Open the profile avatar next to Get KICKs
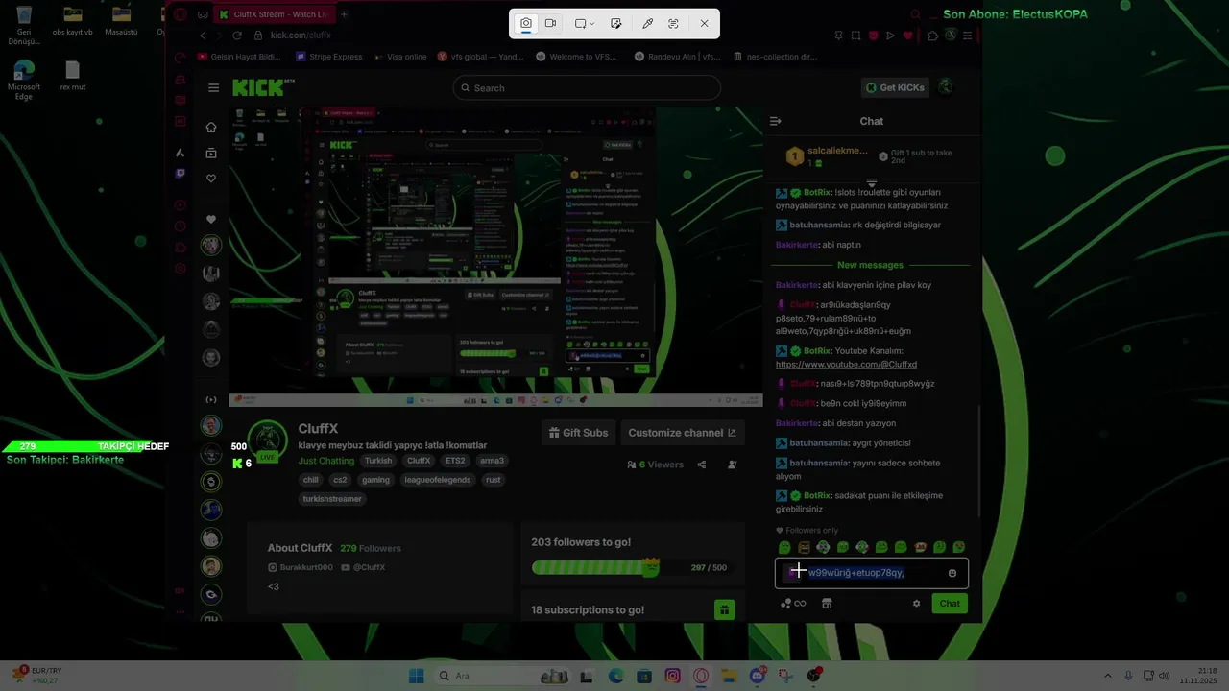1229x691 pixels. click(945, 87)
